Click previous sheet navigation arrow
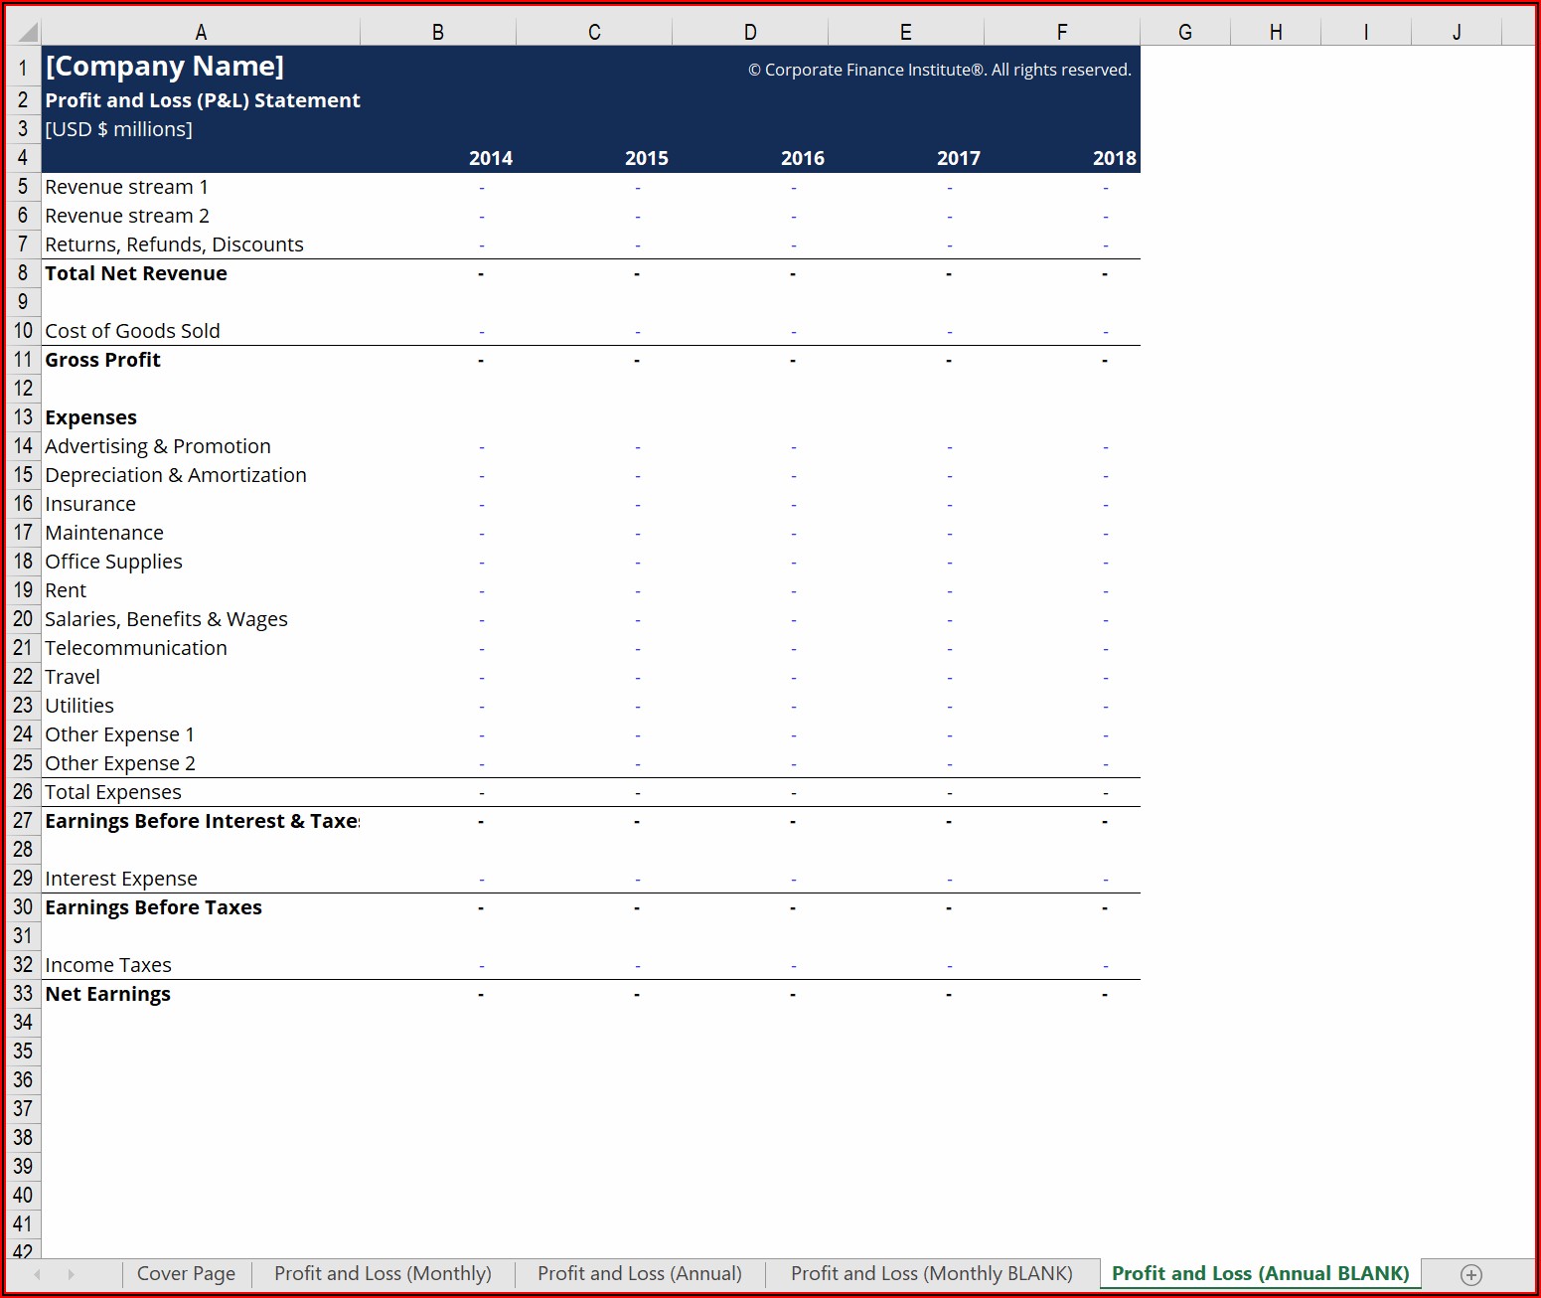 (x=38, y=1274)
